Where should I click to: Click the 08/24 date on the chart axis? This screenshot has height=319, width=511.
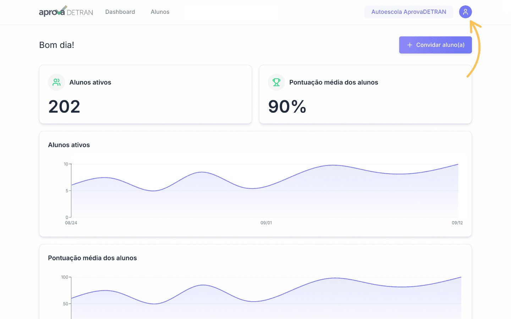click(71, 223)
